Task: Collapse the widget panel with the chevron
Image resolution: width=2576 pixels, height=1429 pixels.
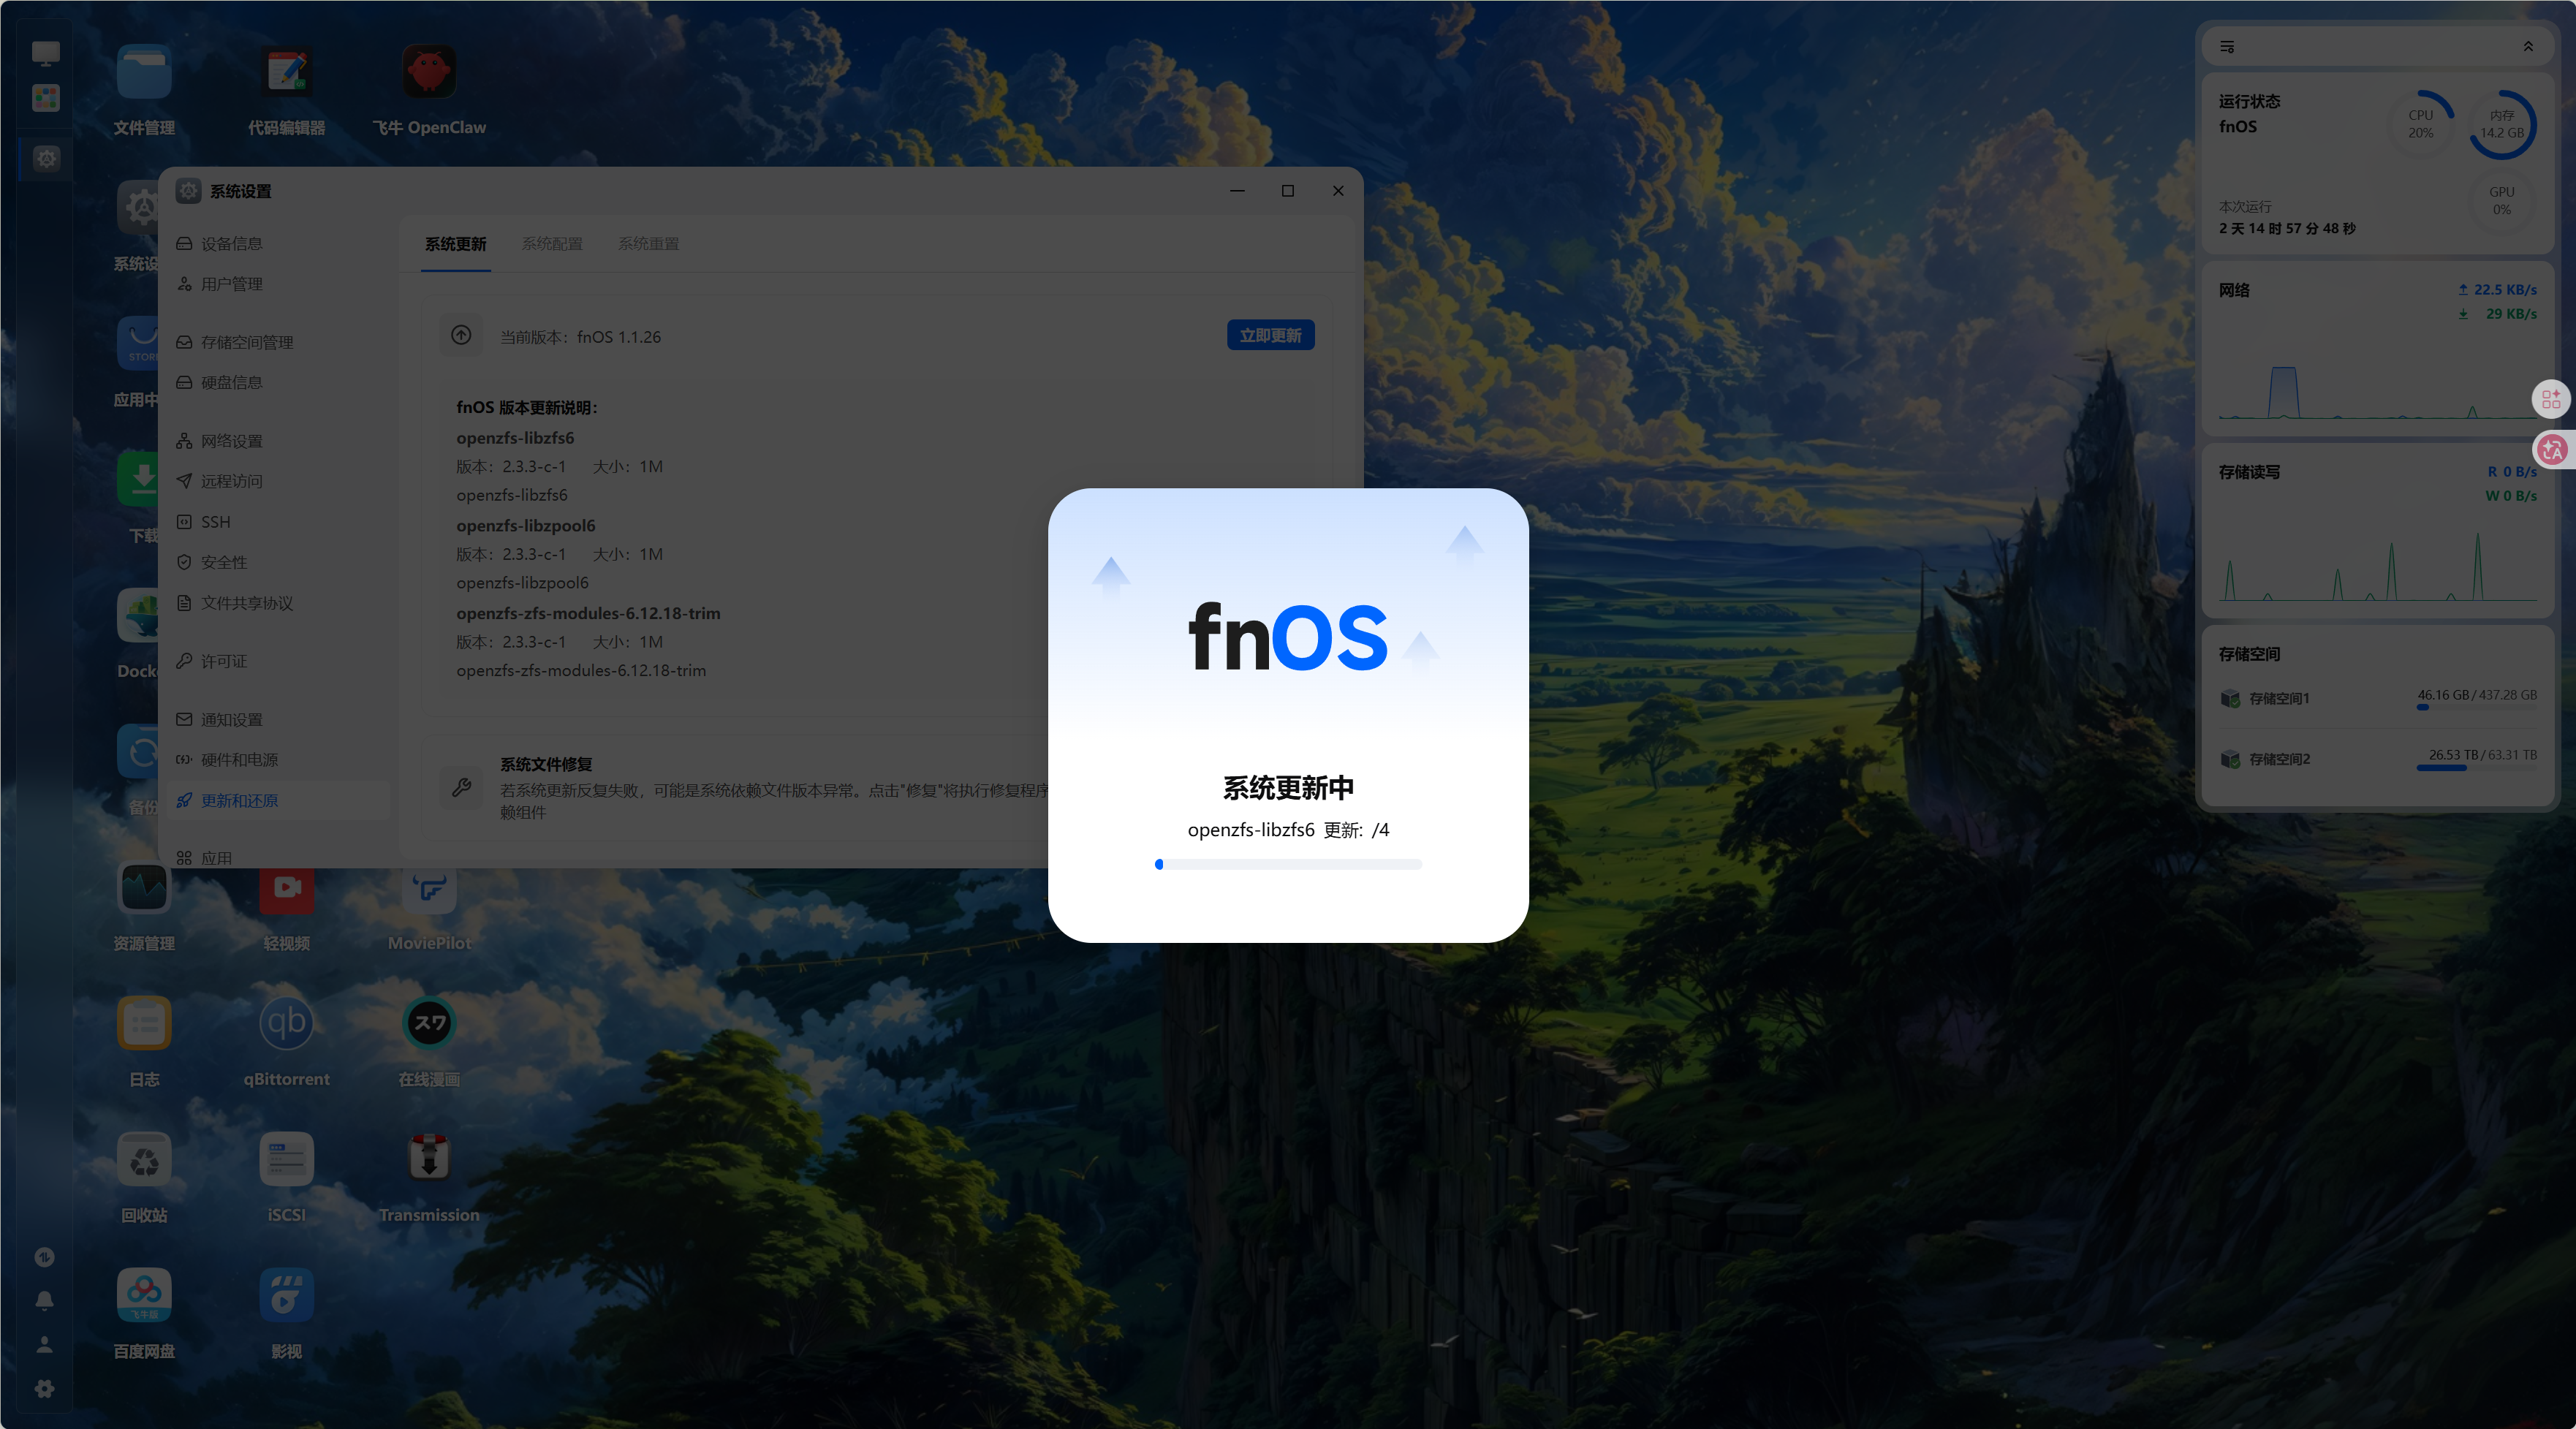Action: point(2528,47)
